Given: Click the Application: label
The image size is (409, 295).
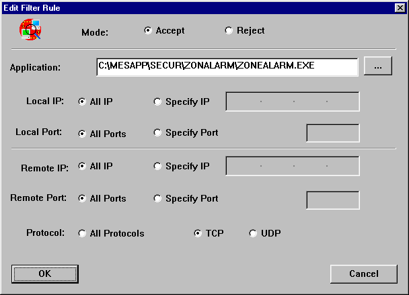Looking at the screenshot, I should tap(35, 68).
